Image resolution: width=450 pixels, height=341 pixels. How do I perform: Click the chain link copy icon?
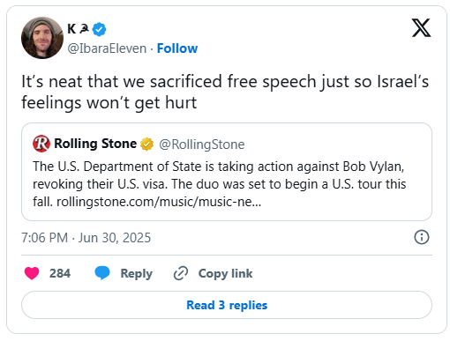tap(181, 273)
